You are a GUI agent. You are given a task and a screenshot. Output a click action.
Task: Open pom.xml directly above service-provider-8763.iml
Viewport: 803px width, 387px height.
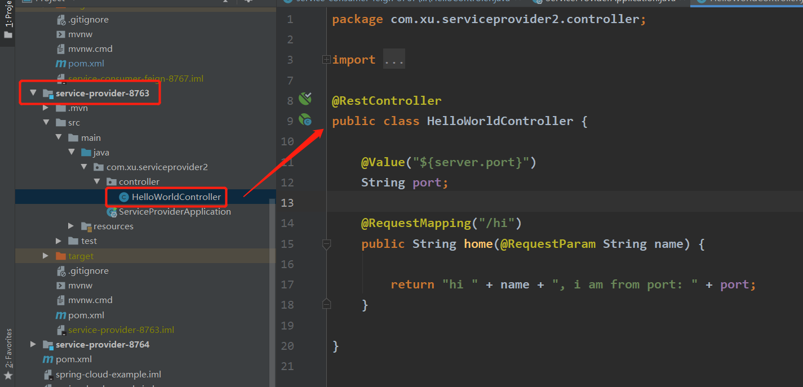86,315
